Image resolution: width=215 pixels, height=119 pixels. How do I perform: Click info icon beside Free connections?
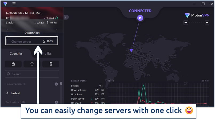(x=56, y=84)
